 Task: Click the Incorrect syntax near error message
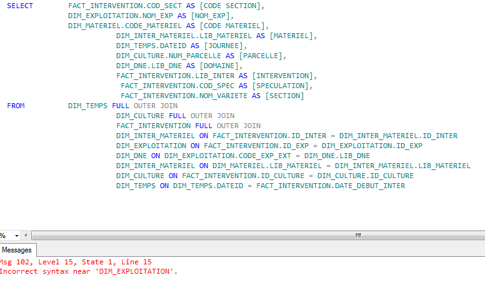click(x=89, y=271)
